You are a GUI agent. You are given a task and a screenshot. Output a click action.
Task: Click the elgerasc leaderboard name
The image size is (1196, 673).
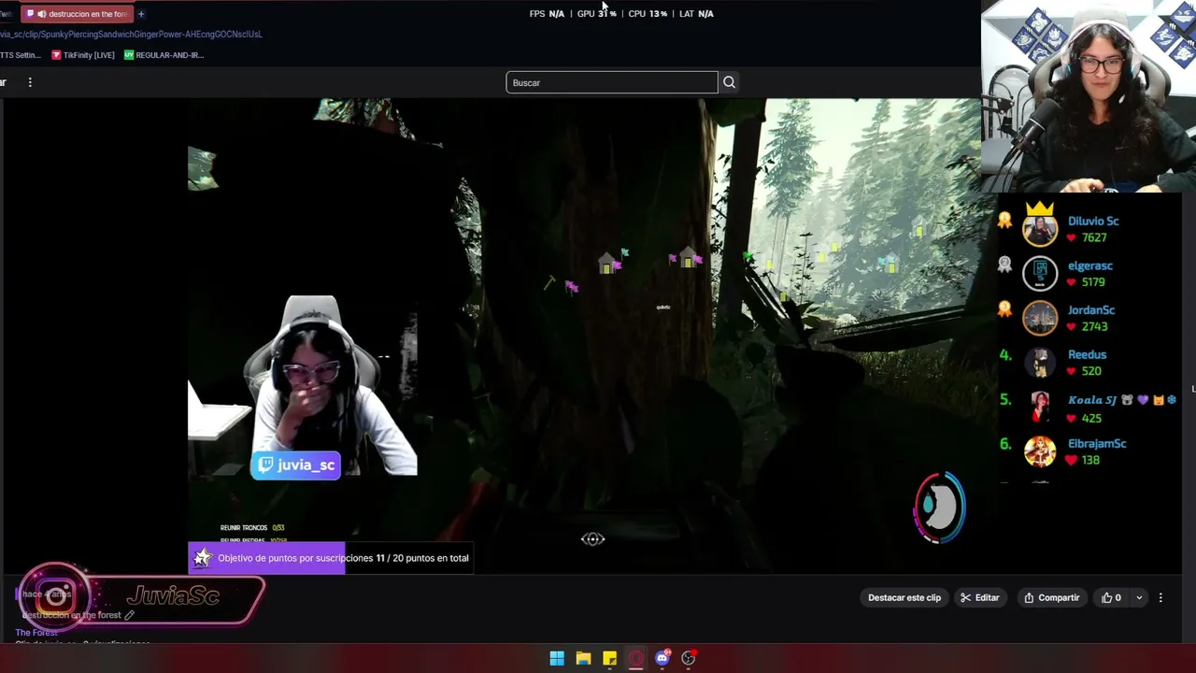click(1090, 265)
